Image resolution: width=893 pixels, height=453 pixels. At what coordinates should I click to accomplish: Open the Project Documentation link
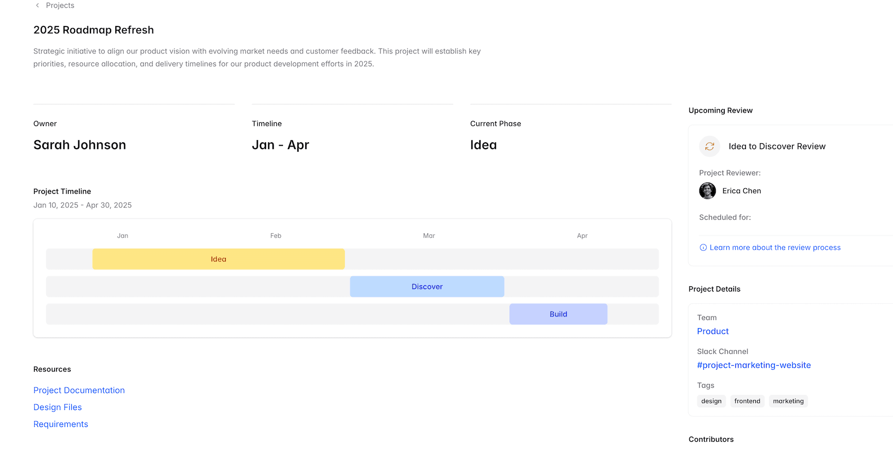[x=79, y=391]
